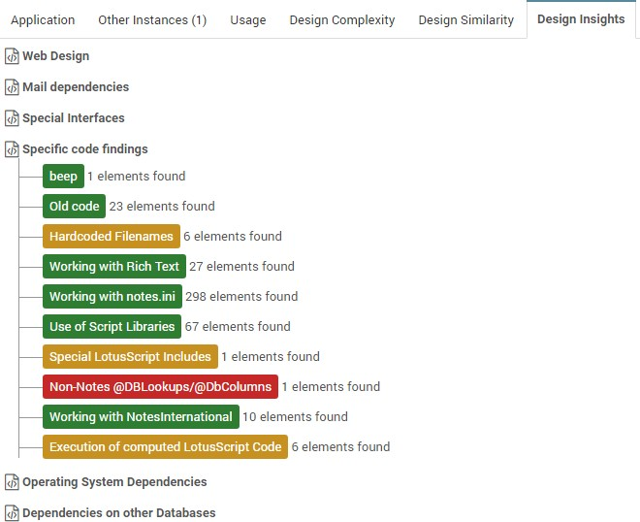Viewport: 640px width, 522px height.
Task: Open the Other Instances (1) tab
Action: 152,20
